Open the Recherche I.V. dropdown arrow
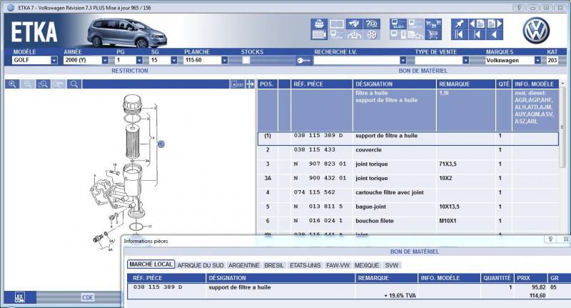 pyautogui.click(x=403, y=60)
